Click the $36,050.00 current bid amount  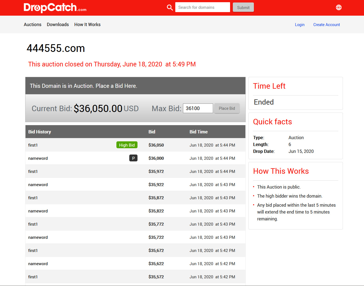98,108
